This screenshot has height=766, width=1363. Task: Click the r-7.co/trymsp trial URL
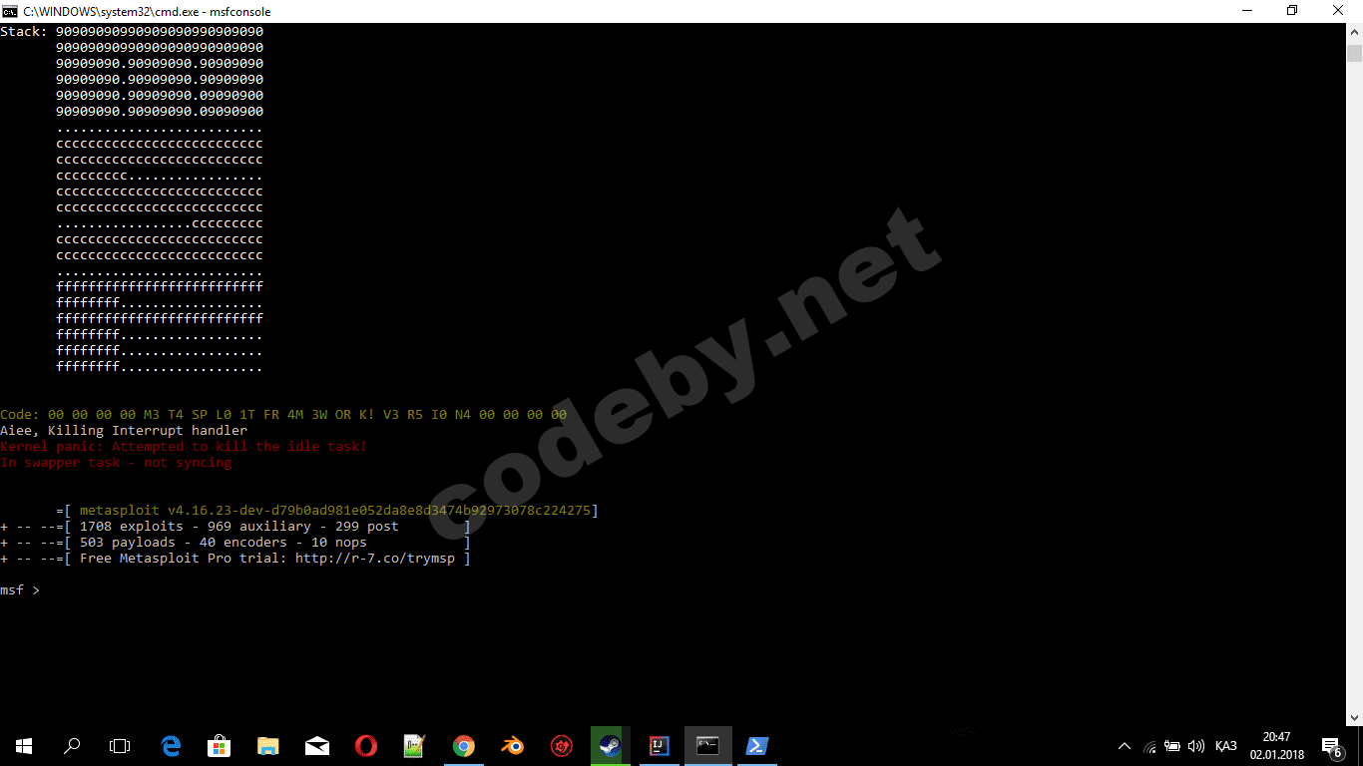point(375,558)
